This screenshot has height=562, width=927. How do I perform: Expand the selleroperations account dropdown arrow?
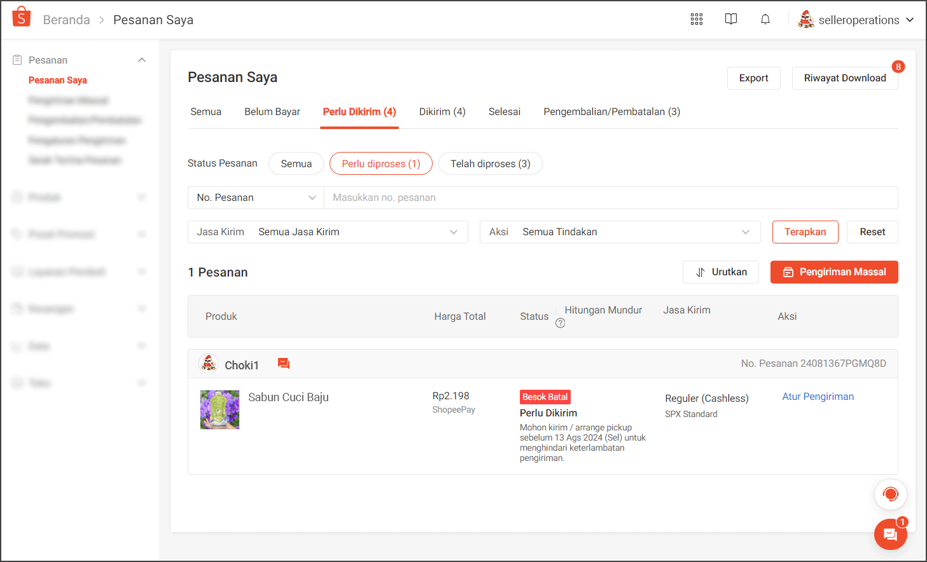(910, 20)
